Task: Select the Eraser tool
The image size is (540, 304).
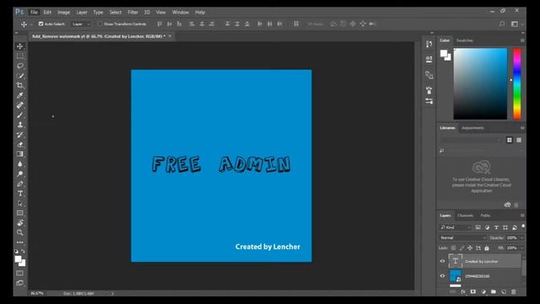Action: pyautogui.click(x=20, y=144)
